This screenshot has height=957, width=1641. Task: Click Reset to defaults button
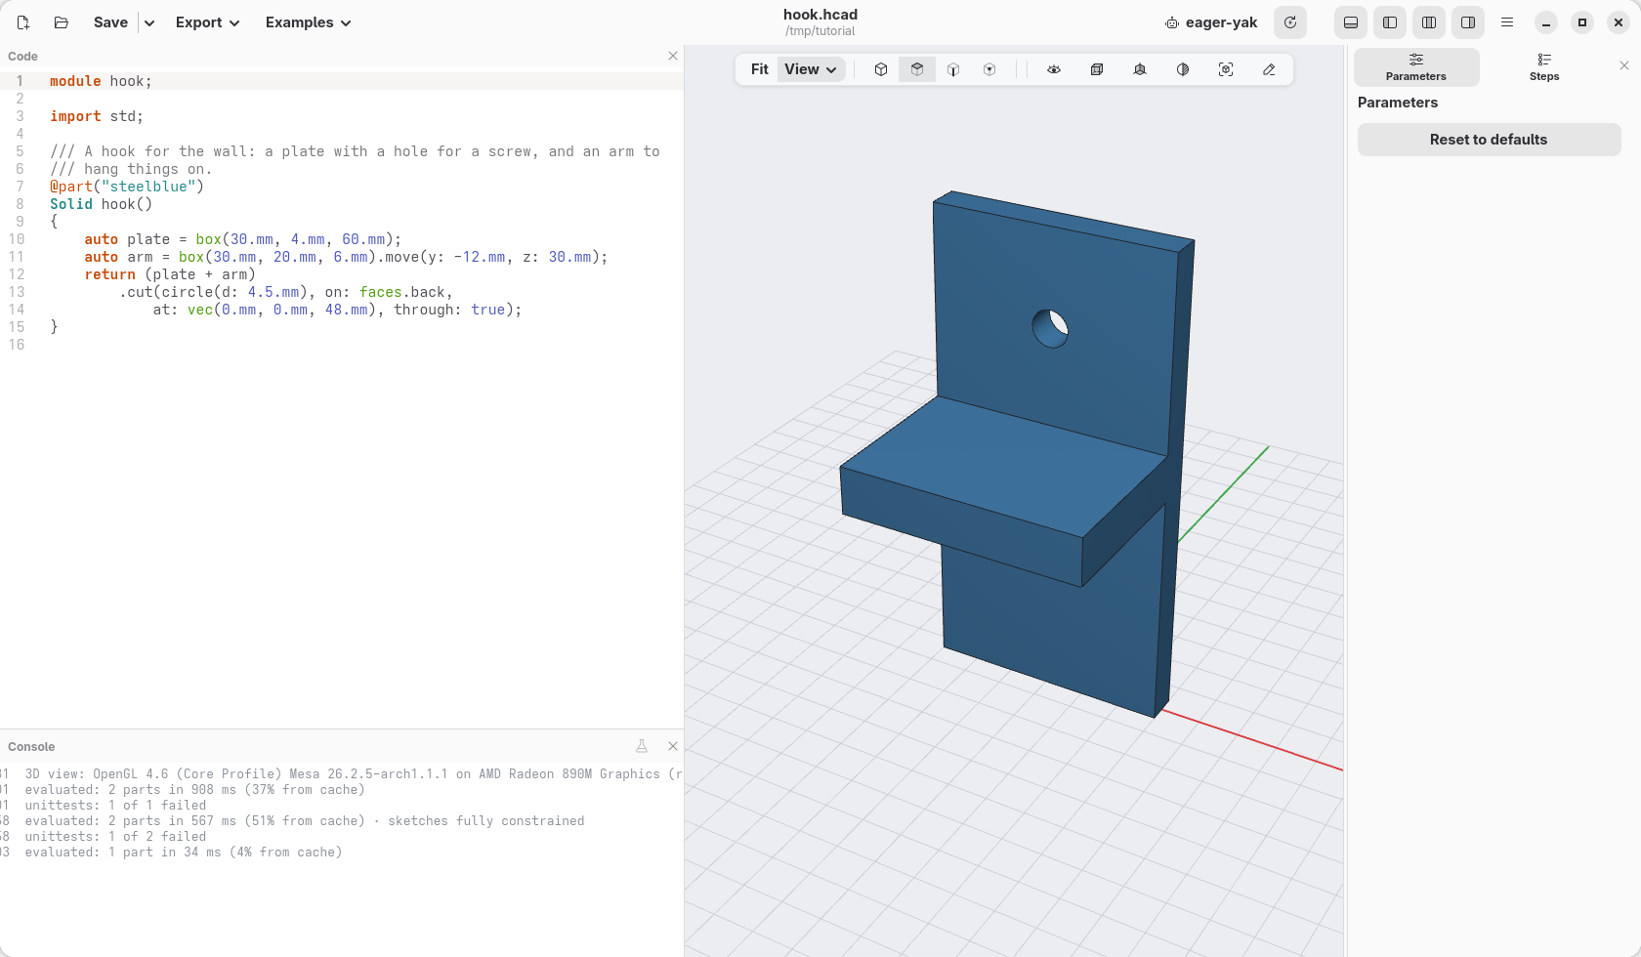1489,140
